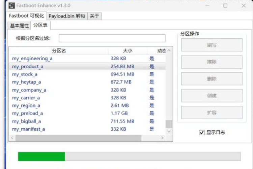This screenshot has width=253, height=169.
Task: Click the 711.55 MB size cell
Action: [122, 121]
